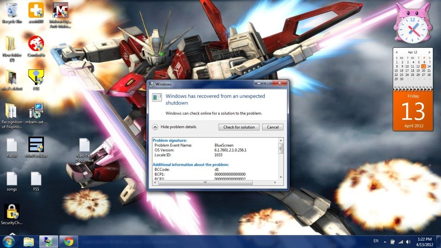Click details vertical scrollbar up arrow

[281, 140]
